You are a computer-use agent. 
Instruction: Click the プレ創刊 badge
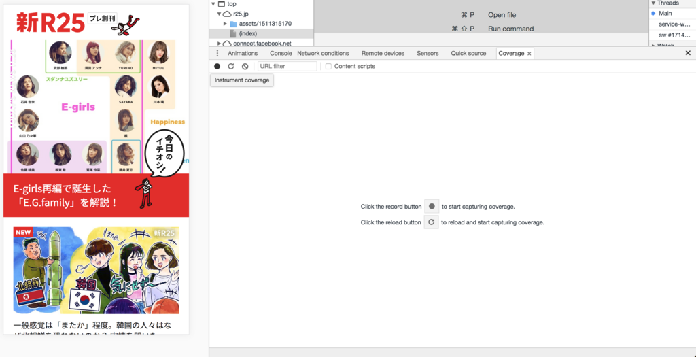[x=102, y=18]
